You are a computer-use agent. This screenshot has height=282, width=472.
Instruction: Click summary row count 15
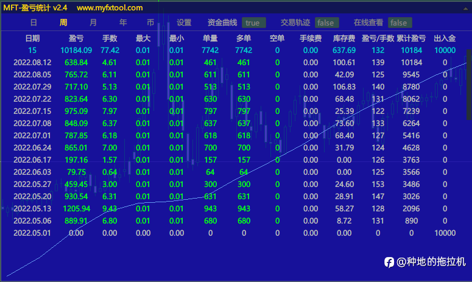click(x=32, y=51)
